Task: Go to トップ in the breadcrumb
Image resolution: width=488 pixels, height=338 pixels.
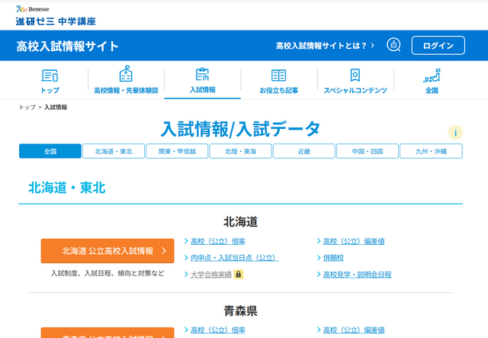Action: (x=27, y=108)
